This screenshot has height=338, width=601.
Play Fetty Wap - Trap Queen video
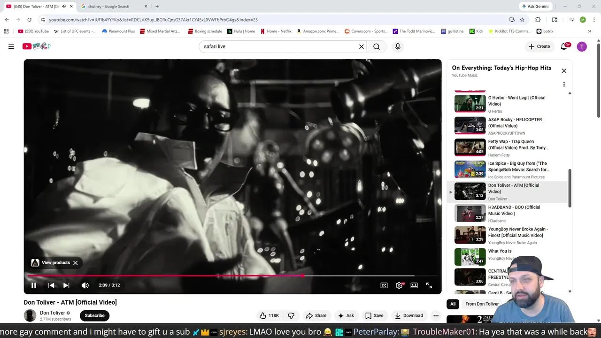pyautogui.click(x=508, y=147)
